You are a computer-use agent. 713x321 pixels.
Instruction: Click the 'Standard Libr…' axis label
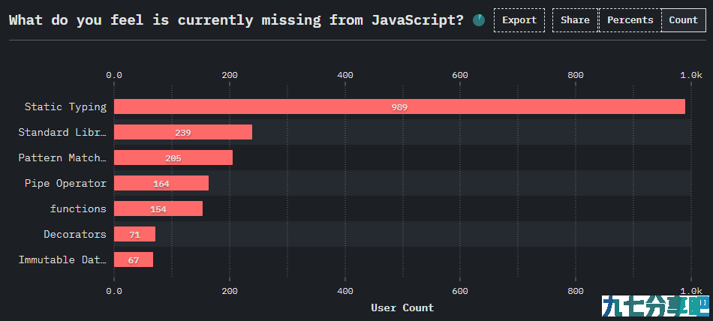[x=62, y=132]
